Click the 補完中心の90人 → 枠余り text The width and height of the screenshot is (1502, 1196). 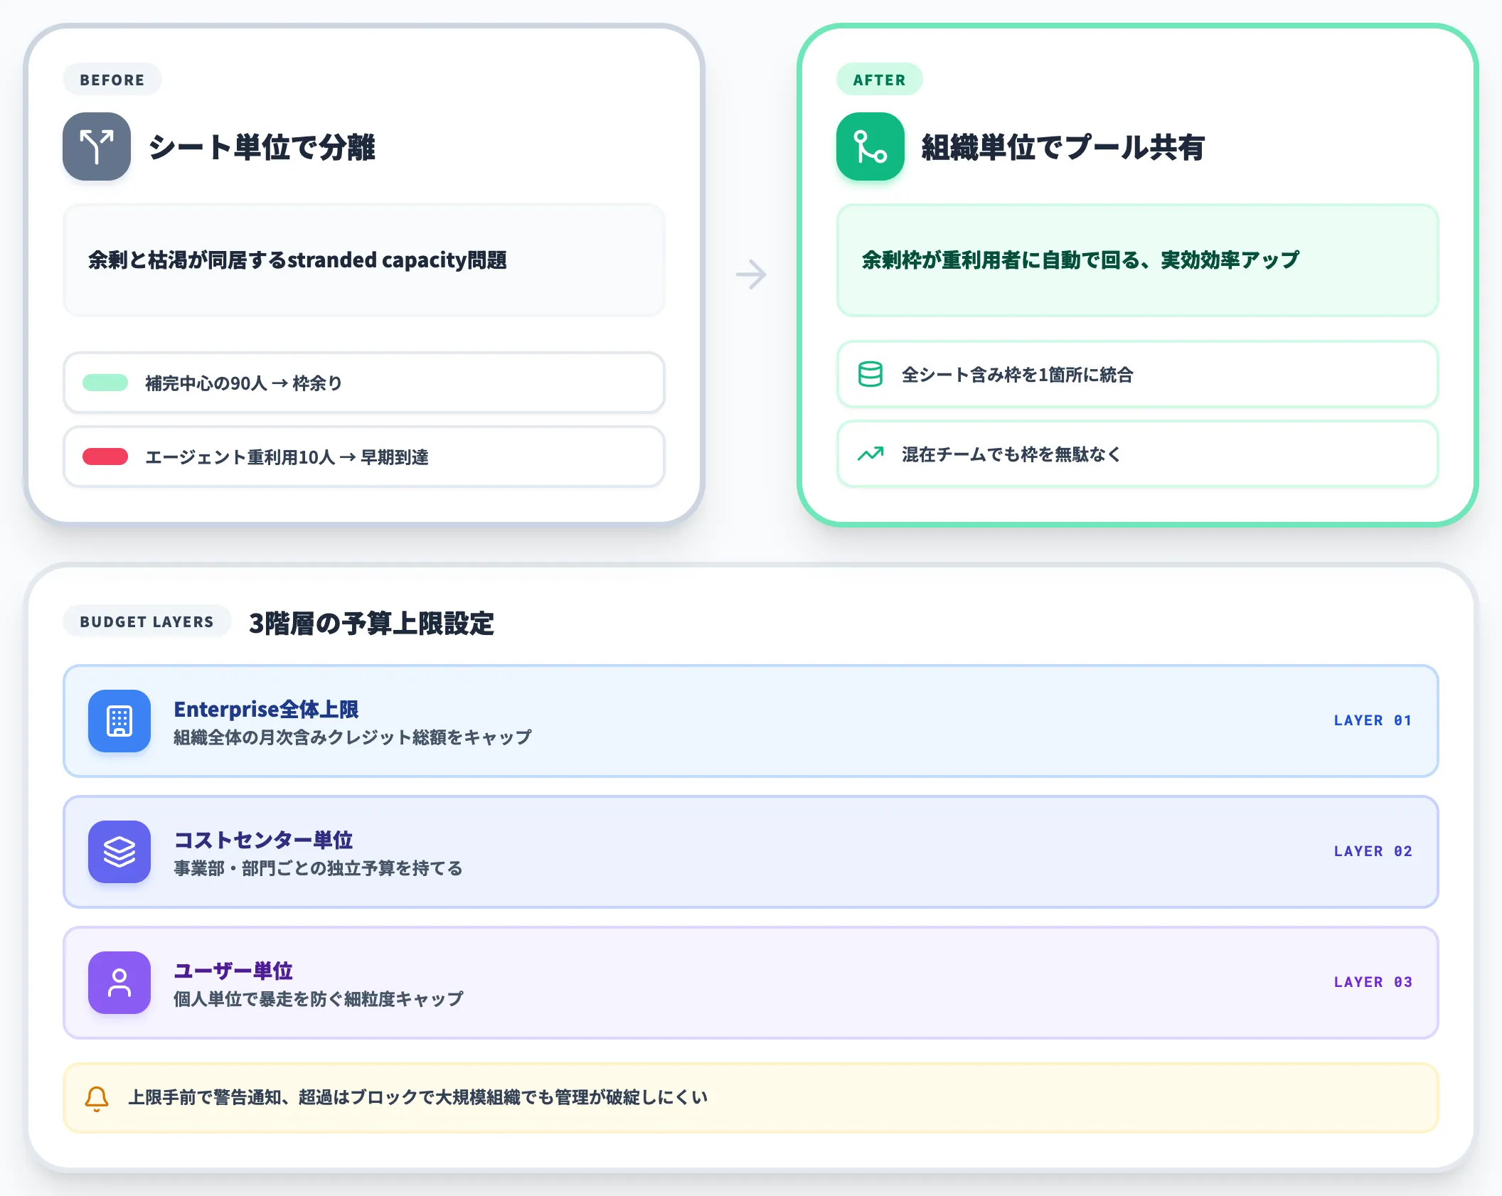click(x=244, y=383)
